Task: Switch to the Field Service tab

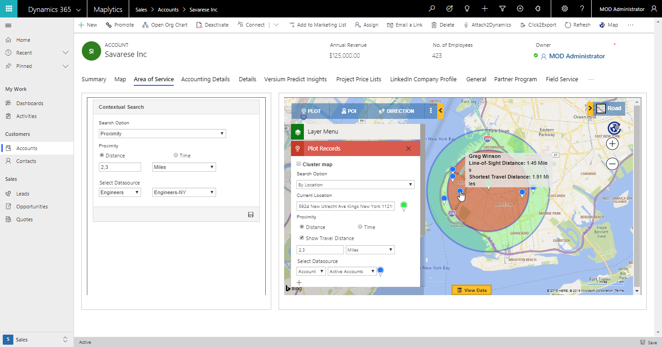Action: (562, 79)
